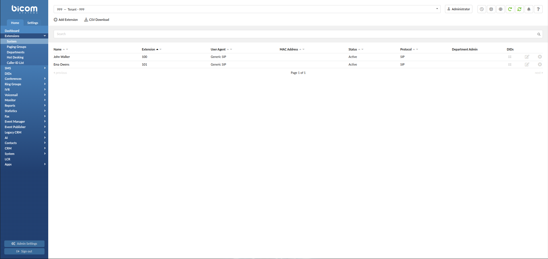The height and width of the screenshot is (259, 548).
Task: Open Hot Desking under Extensions
Action: (x=24, y=57)
